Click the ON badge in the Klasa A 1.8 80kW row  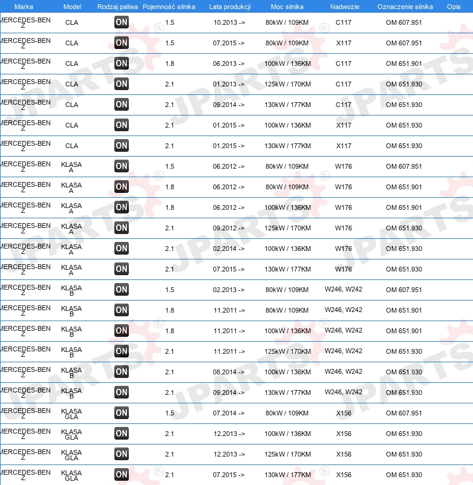coord(121,187)
